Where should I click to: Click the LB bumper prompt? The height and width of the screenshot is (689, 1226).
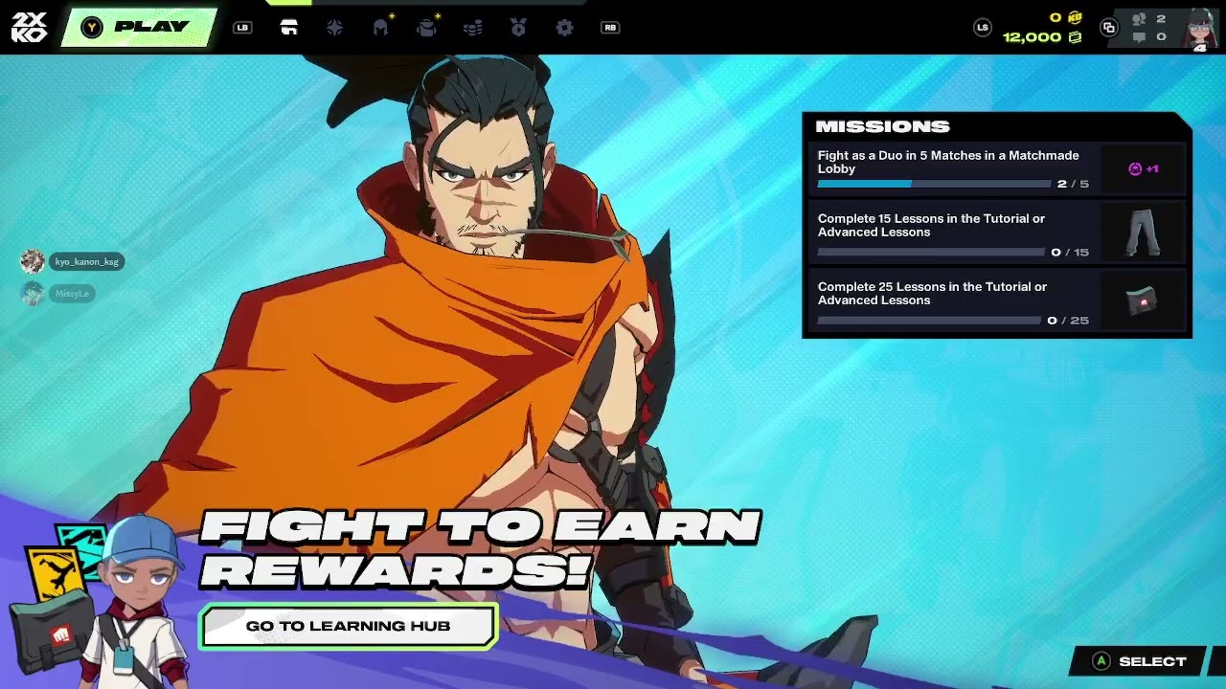[242, 28]
